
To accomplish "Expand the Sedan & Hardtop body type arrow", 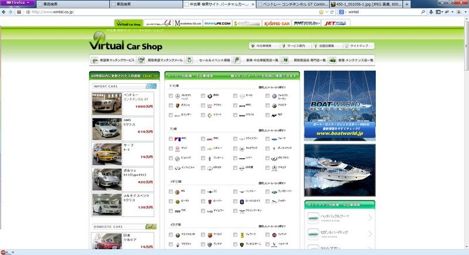I will point(370,233).
